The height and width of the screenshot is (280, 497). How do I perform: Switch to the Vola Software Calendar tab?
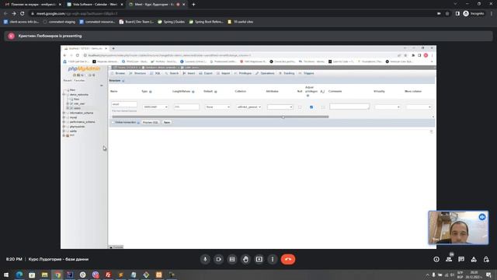point(95,5)
